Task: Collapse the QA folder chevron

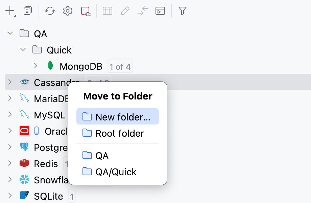Action: click(9, 33)
